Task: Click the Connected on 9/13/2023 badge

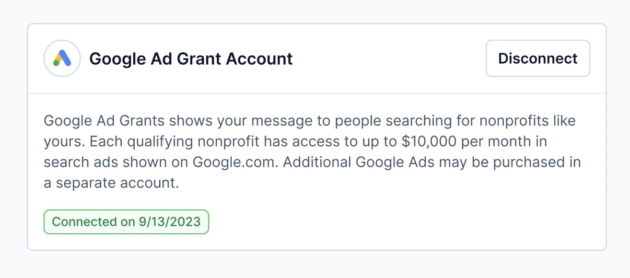Action: click(x=127, y=222)
